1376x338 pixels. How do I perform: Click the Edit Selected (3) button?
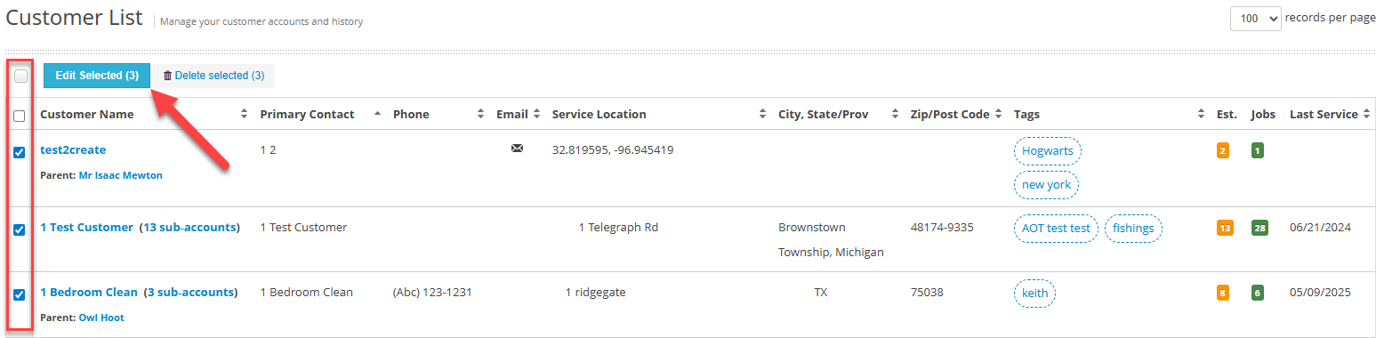pyautogui.click(x=97, y=76)
